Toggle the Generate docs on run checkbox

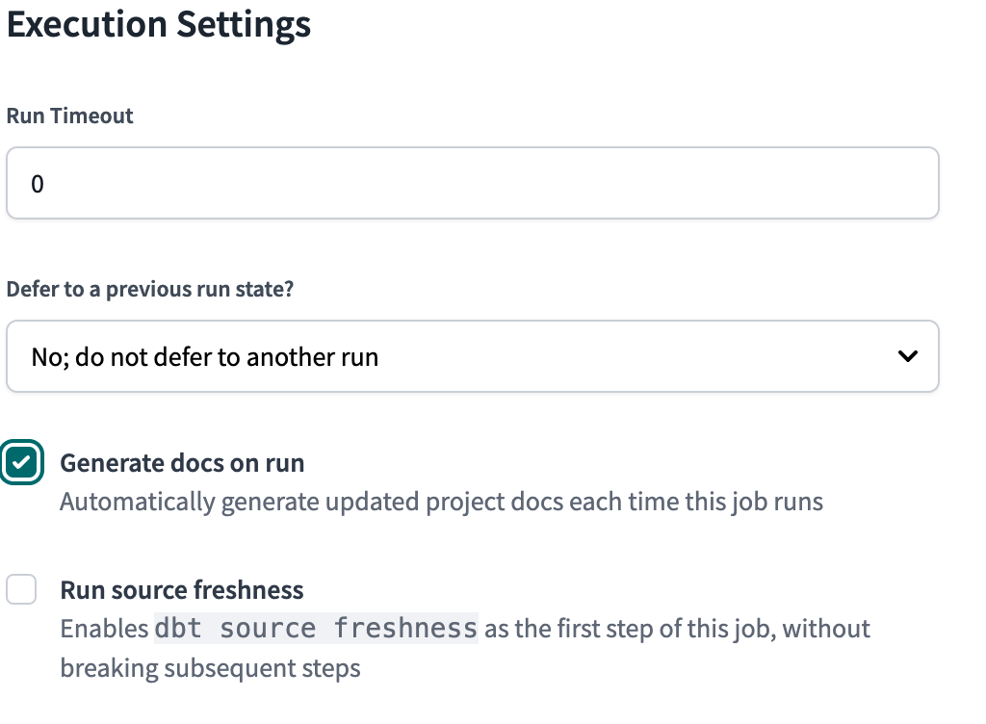click(21, 462)
